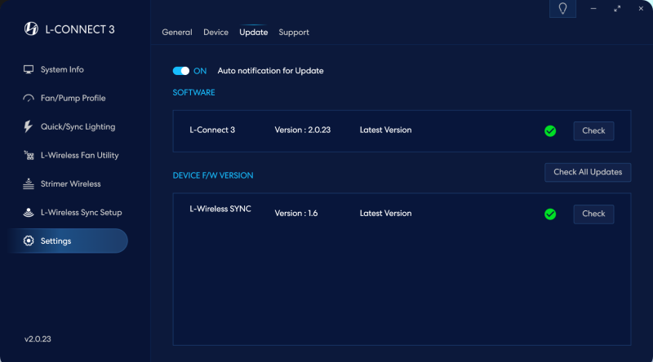The width and height of the screenshot is (653, 362).
Task: Click the L-Connect 3 software name
Action: coord(212,130)
